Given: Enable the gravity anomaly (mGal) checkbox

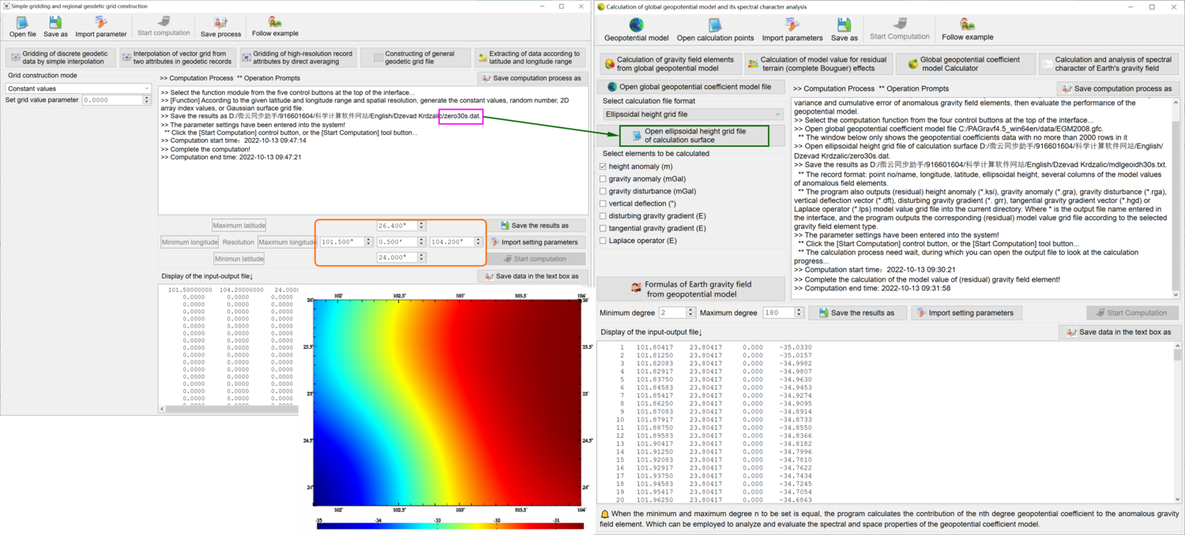Looking at the screenshot, I should (602, 178).
